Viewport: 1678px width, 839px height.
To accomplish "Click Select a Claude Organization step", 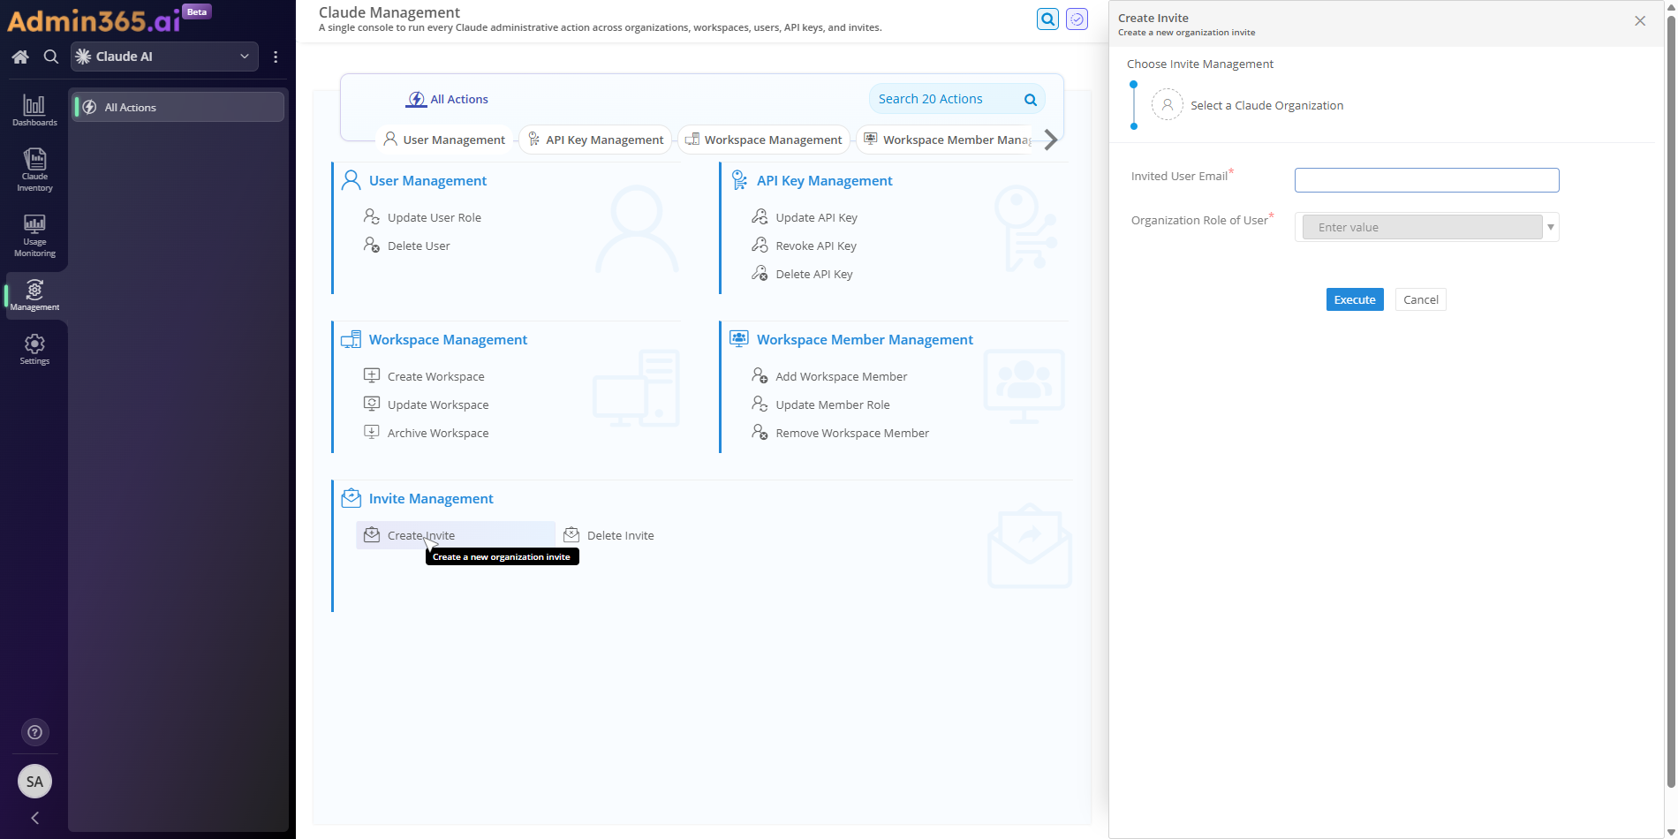I will 1266,105.
